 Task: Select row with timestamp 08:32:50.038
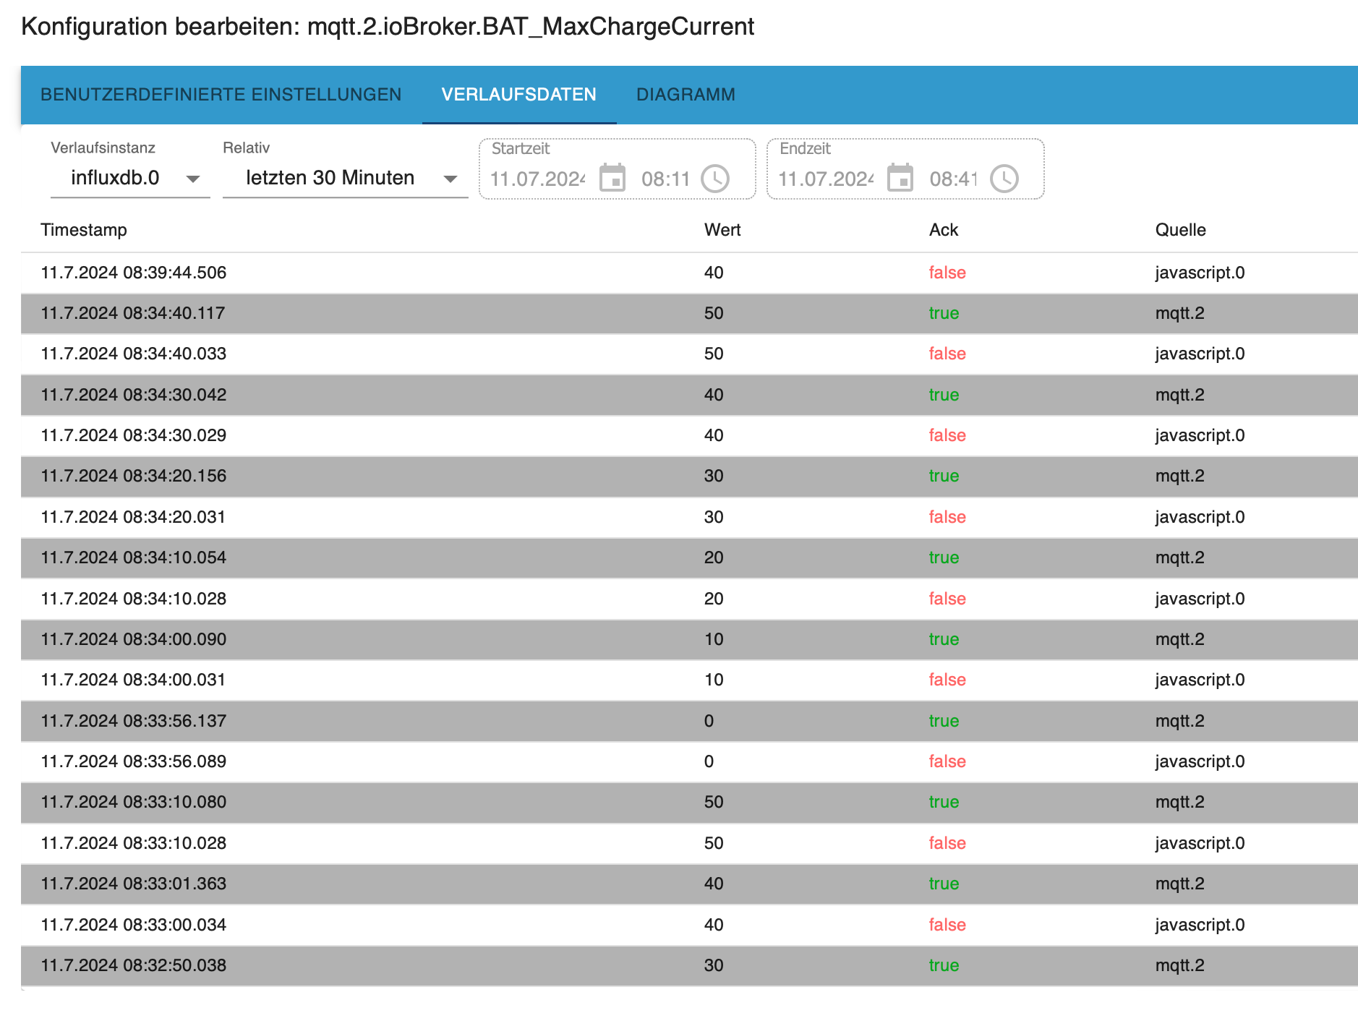point(689,965)
